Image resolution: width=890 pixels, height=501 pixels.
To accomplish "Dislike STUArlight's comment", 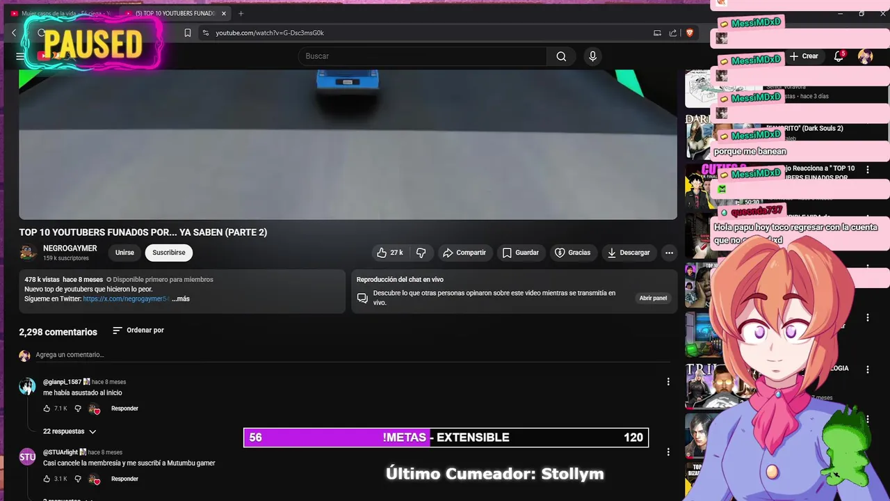I will 78,479.
